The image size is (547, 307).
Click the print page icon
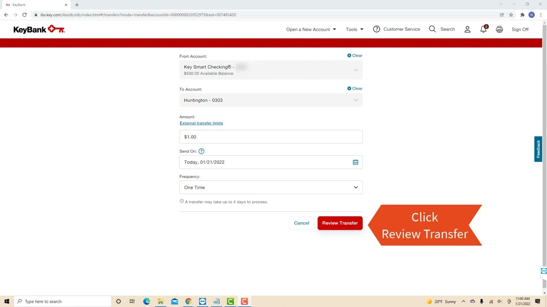499,29
